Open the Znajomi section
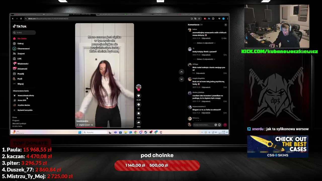 coord(19,54)
